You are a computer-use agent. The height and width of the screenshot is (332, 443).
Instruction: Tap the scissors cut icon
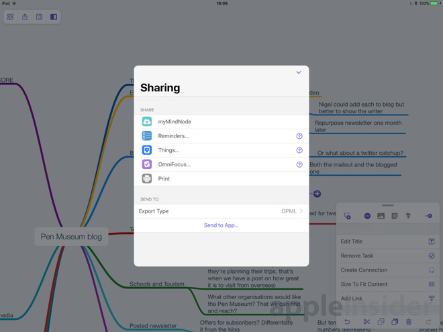(x=366, y=321)
